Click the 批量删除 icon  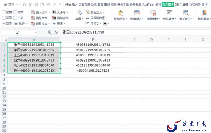[153, 13]
